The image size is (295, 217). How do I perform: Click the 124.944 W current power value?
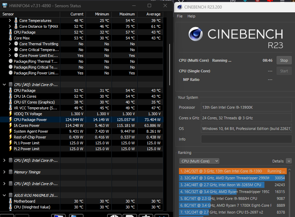74,120
